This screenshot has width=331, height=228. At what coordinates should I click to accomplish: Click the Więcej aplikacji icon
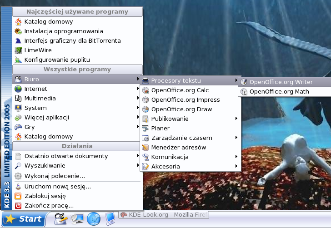pos(18,118)
